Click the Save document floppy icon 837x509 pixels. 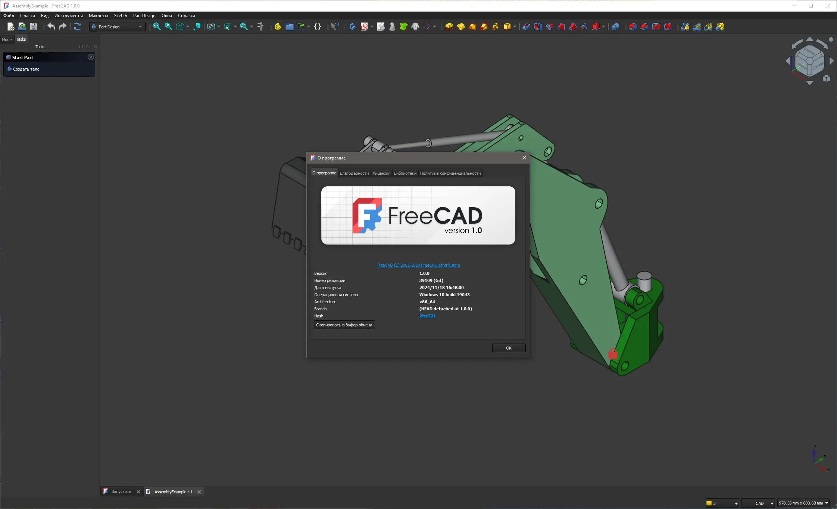[x=34, y=27]
